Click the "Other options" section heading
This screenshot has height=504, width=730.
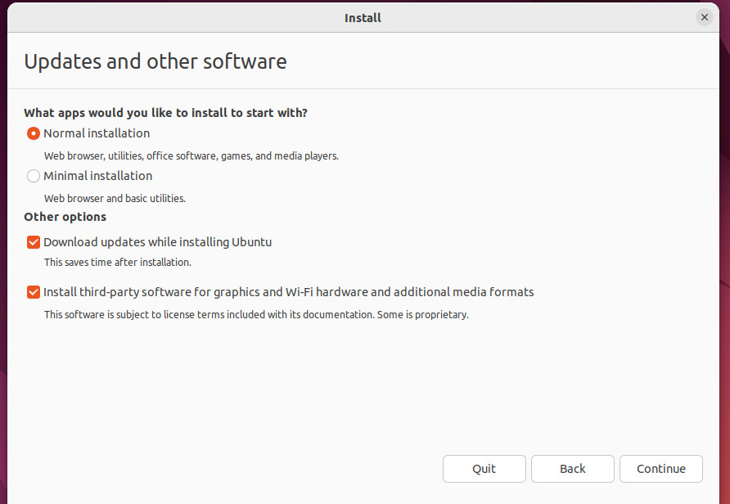[x=65, y=217]
